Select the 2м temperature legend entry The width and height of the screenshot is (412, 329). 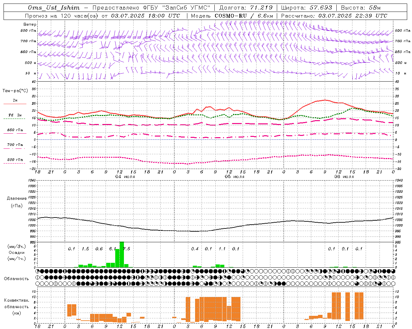[15, 100]
